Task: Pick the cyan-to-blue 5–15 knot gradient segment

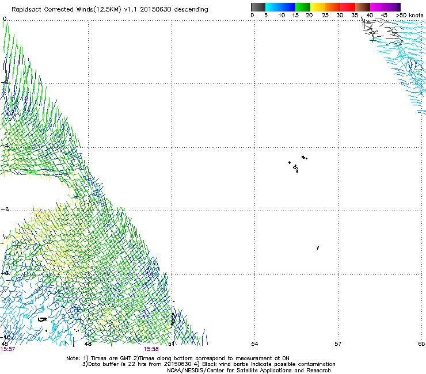Action: [280, 7]
